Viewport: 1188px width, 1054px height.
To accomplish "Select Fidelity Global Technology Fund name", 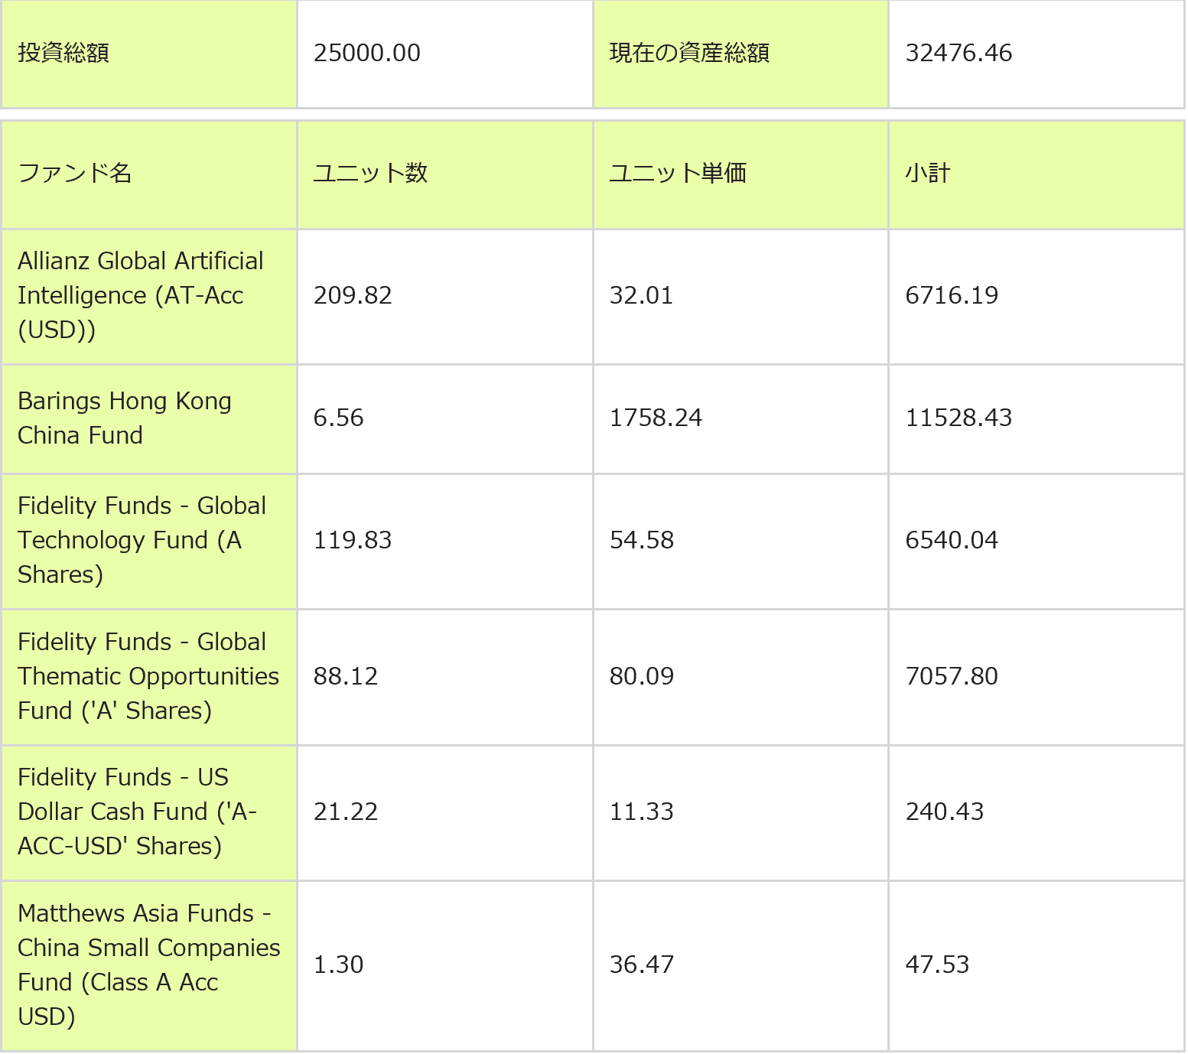I will (x=142, y=540).
